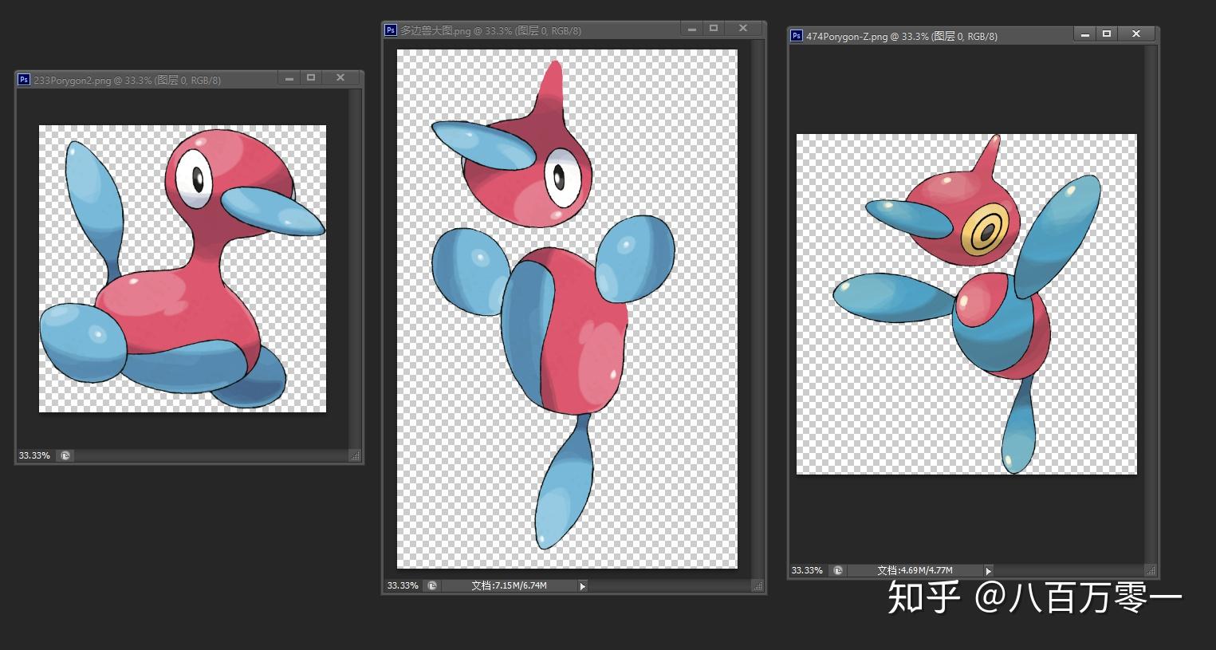Click the status bar icon in 474Porygon-Z.png window

pos(838,570)
